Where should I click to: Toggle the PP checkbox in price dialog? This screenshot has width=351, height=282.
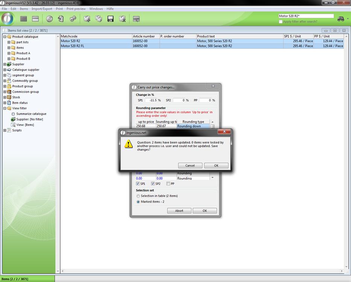[168, 184]
